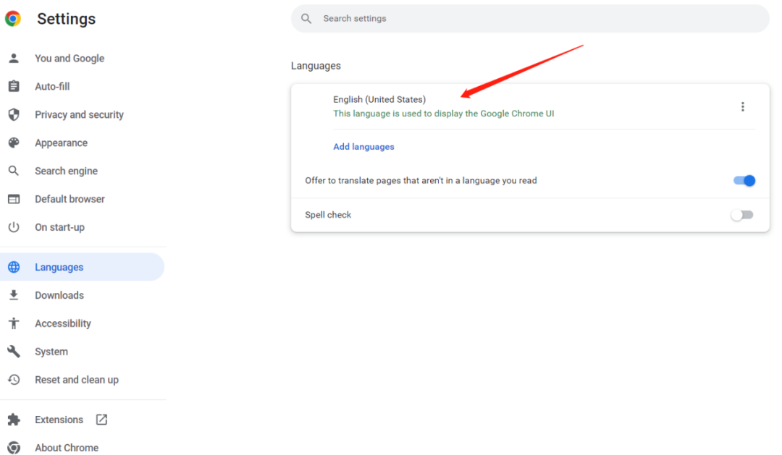Click the Downloads arrow icon

click(15, 294)
